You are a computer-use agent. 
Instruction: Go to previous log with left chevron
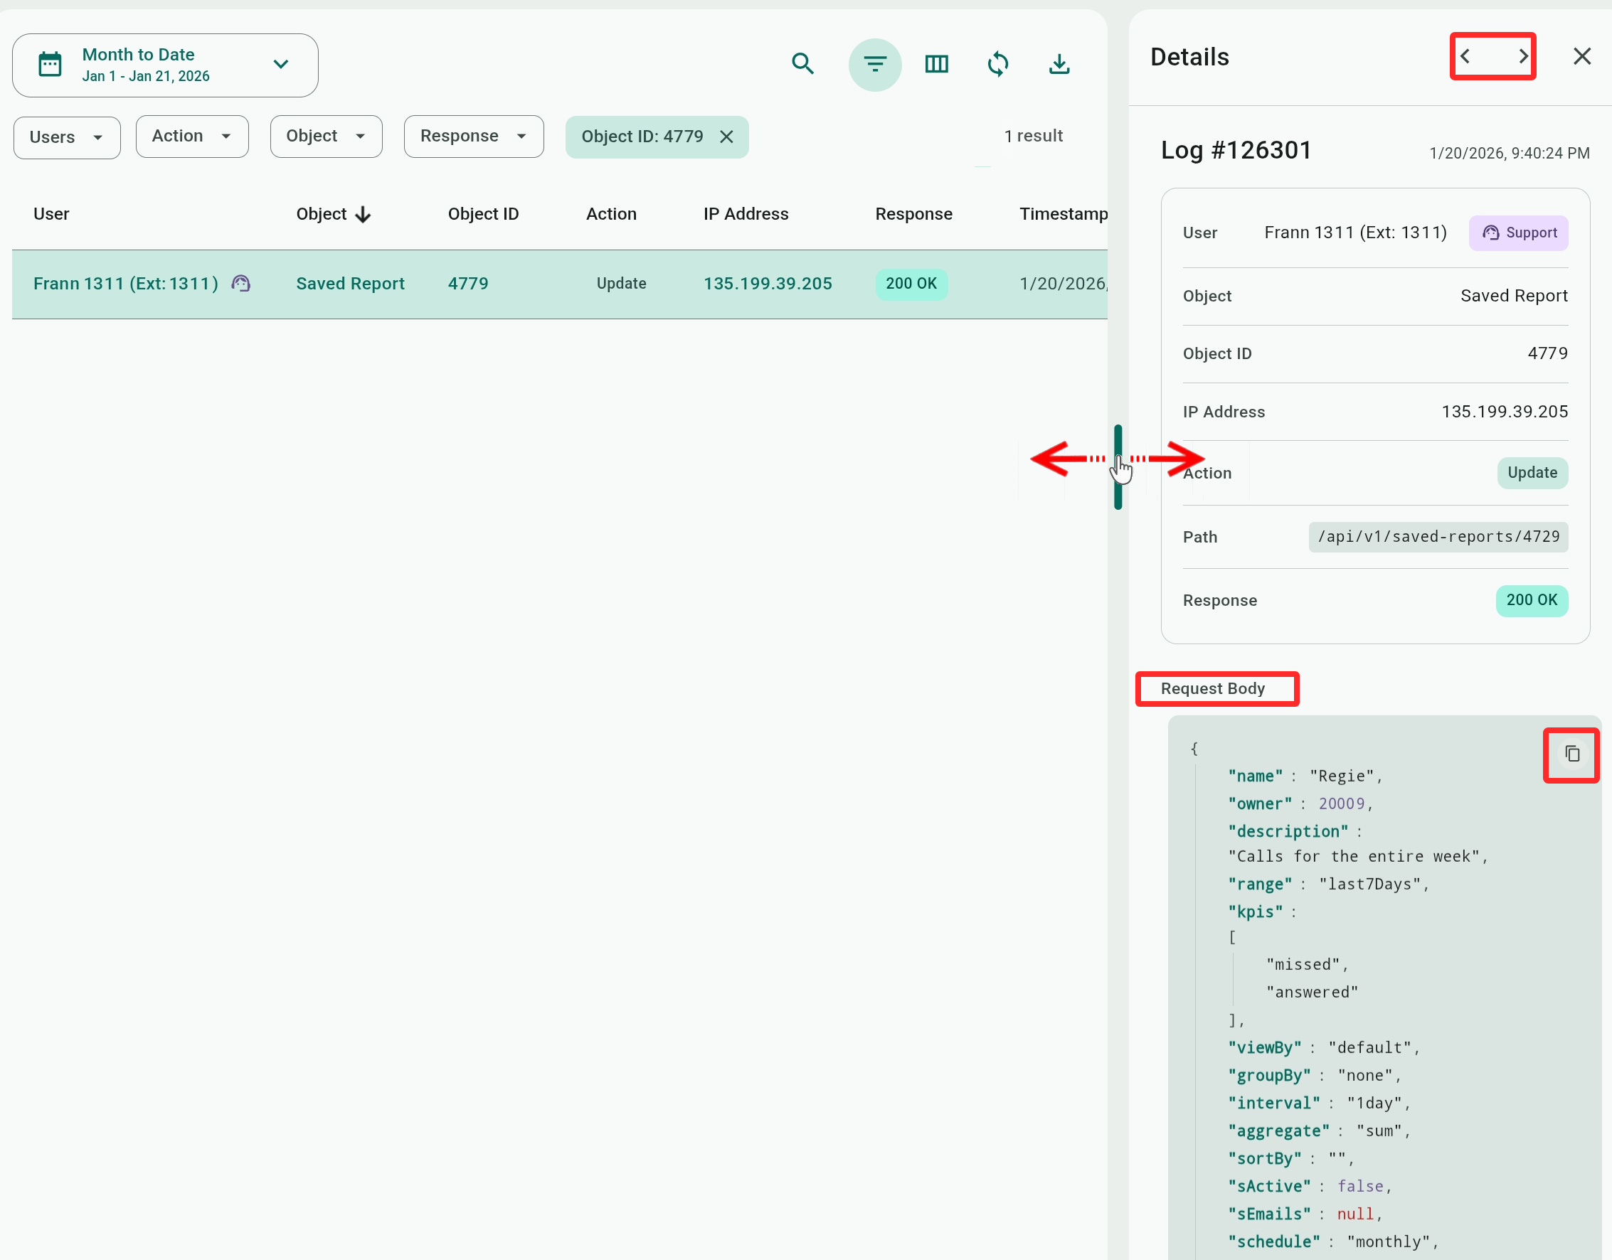[1466, 56]
